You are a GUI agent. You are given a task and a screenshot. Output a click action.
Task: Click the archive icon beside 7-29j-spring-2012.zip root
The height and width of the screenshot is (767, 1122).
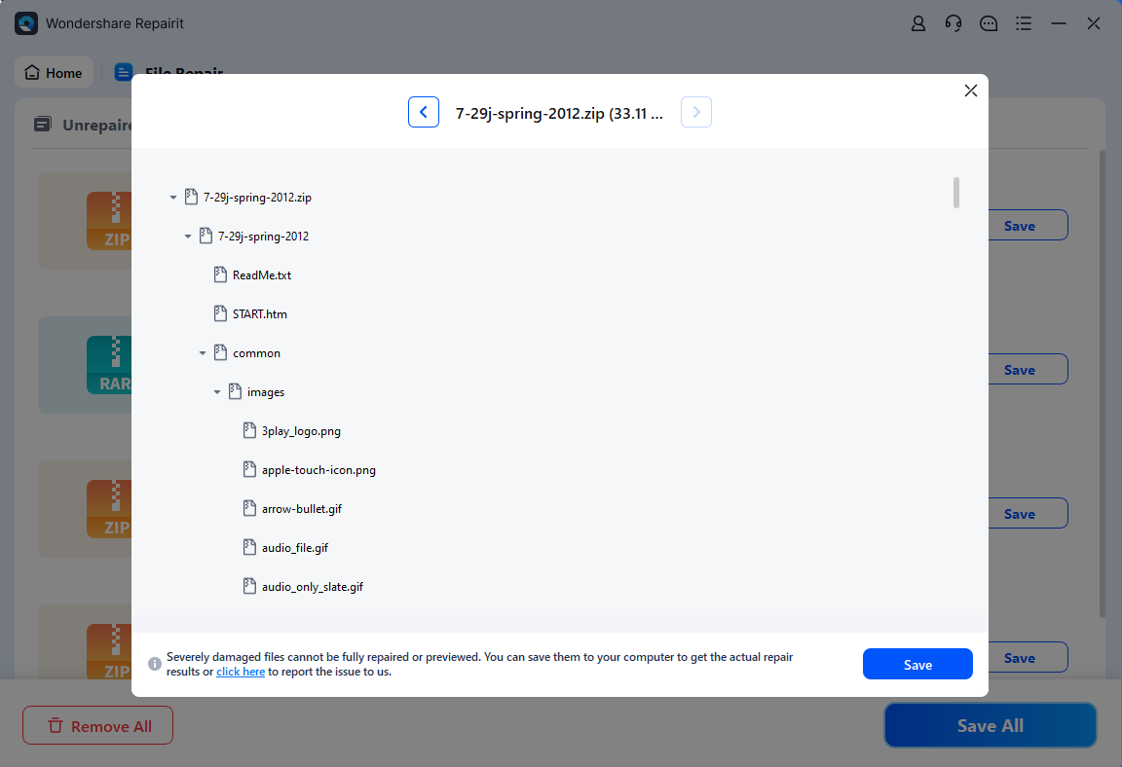[x=191, y=197]
